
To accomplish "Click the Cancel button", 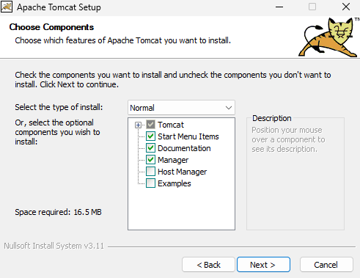I will coord(326,265).
